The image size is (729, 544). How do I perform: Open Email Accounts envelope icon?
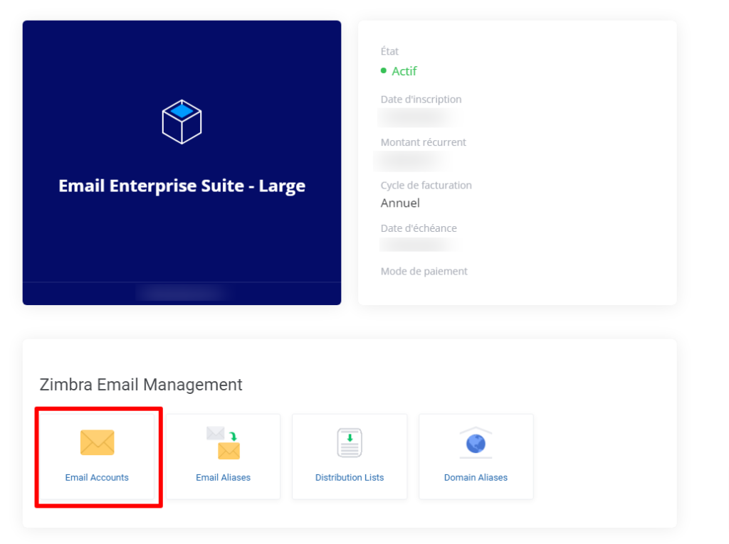pyautogui.click(x=97, y=442)
